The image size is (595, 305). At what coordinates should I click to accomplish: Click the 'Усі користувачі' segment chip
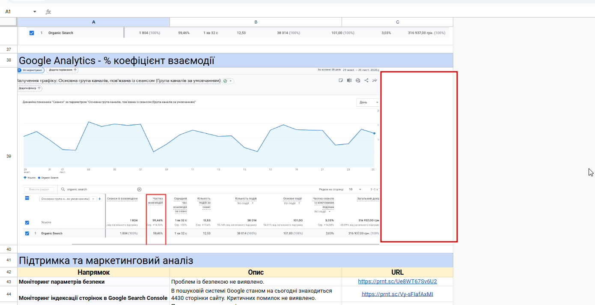(x=30, y=70)
